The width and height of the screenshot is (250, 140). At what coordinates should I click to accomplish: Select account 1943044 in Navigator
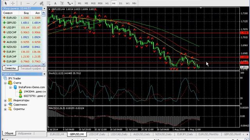[x=33, y=92]
